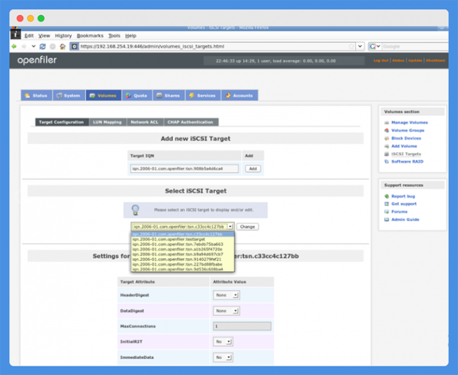This screenshot has width=458, height=375.
Task: Click the MaxConnections value field
Action: coord(242,327)
